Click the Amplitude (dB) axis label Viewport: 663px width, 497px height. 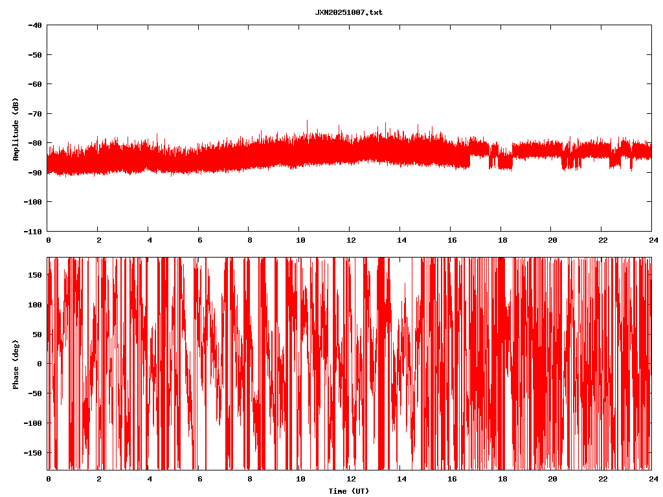point(16,129)
